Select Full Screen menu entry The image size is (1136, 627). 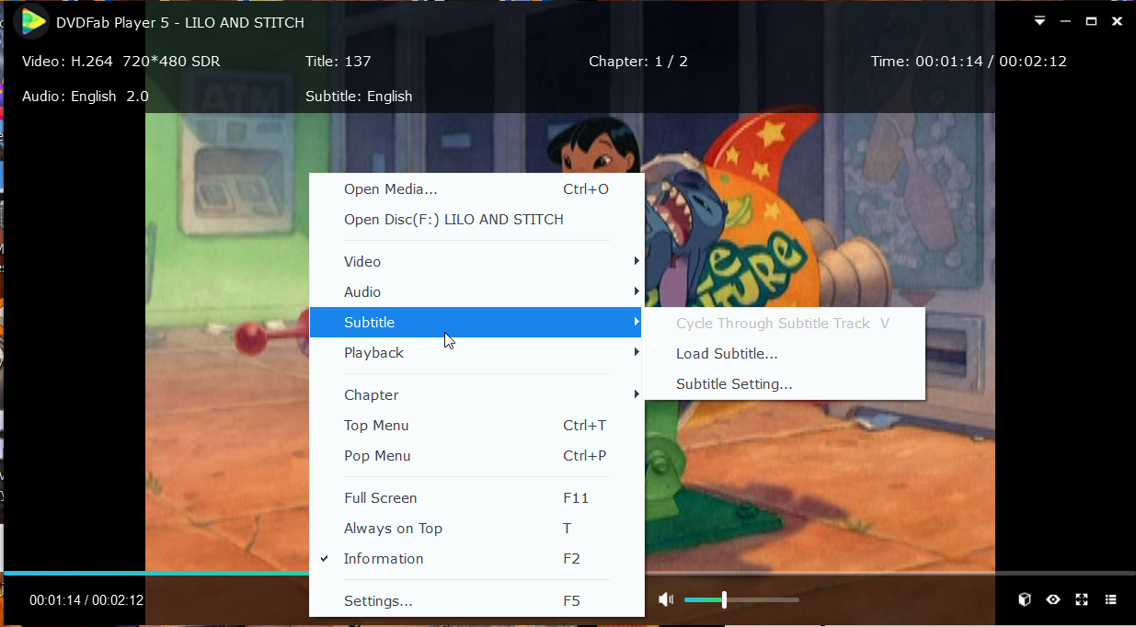coord(476,498)
